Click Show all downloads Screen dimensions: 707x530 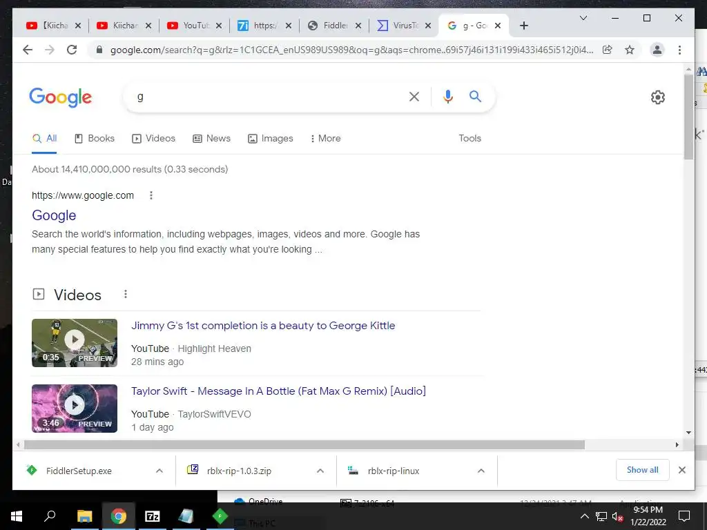(x=643, y=470)
